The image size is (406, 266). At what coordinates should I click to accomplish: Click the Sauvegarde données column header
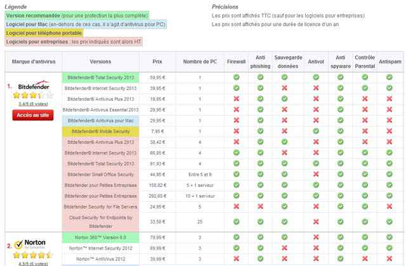pyautogui.click(x=288, y=62)
